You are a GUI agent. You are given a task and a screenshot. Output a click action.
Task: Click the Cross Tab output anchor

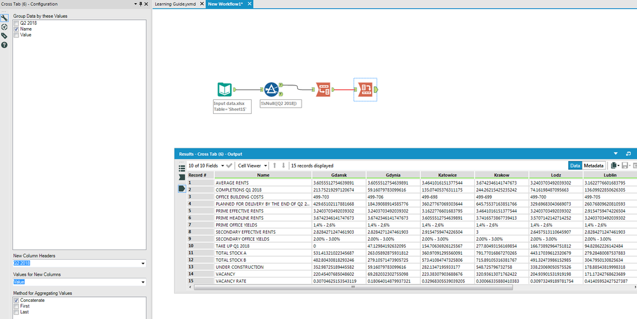376,89
